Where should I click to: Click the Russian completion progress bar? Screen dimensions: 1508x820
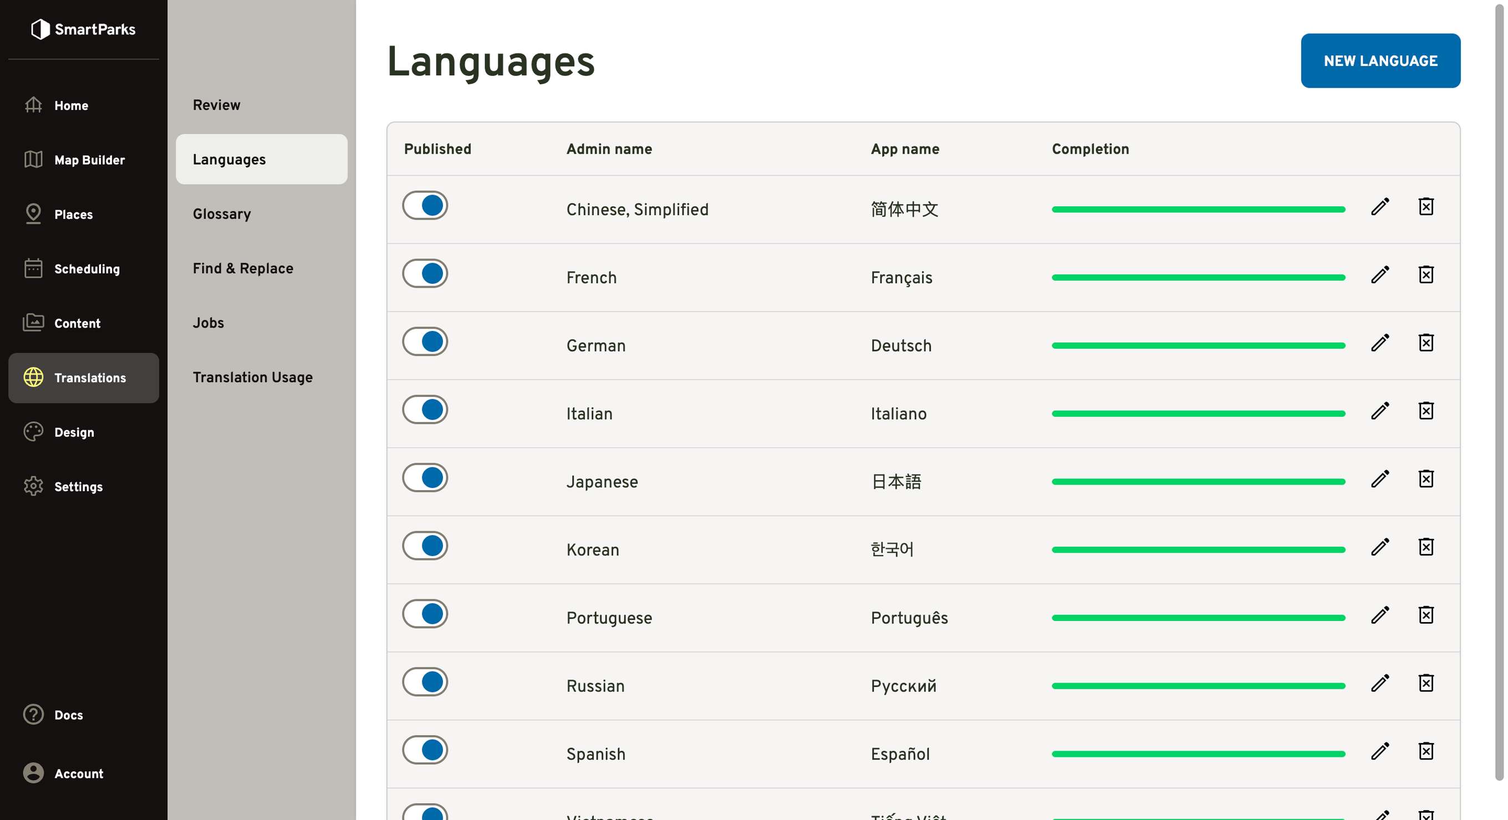tap(1198, 686)
